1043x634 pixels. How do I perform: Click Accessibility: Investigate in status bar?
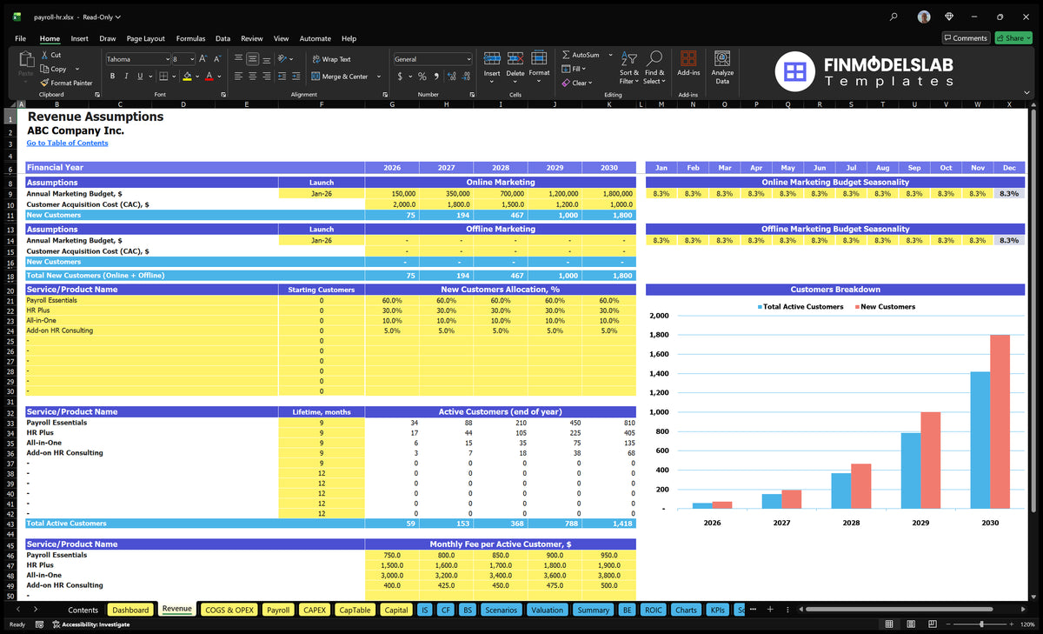click(x=90, y=624)
